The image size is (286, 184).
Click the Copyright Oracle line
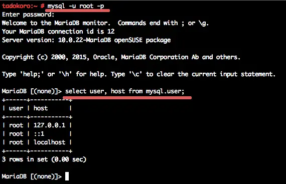[x=121, y=57]
